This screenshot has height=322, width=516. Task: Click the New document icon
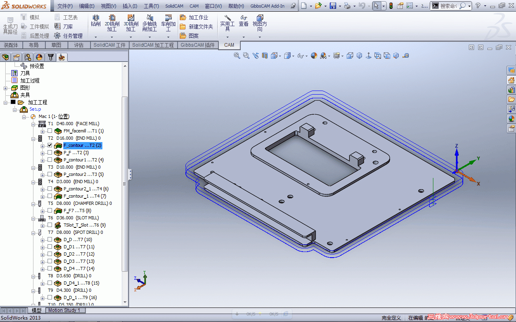point(304,6)
